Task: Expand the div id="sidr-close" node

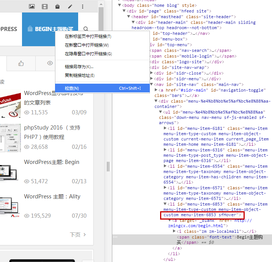Action: tap(151, 73)
